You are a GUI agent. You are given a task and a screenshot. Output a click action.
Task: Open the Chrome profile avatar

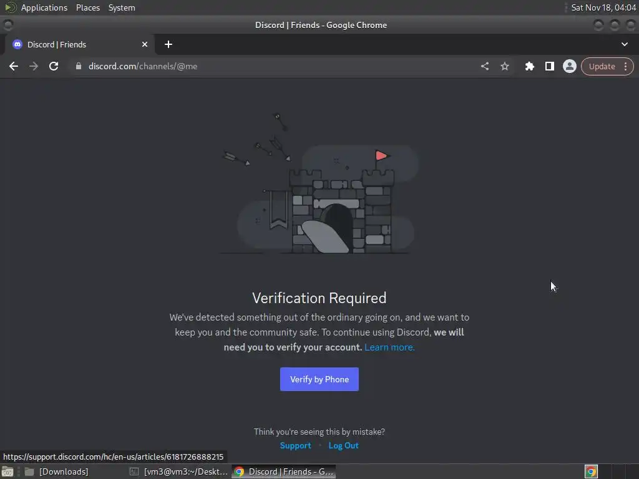[569, 66]
